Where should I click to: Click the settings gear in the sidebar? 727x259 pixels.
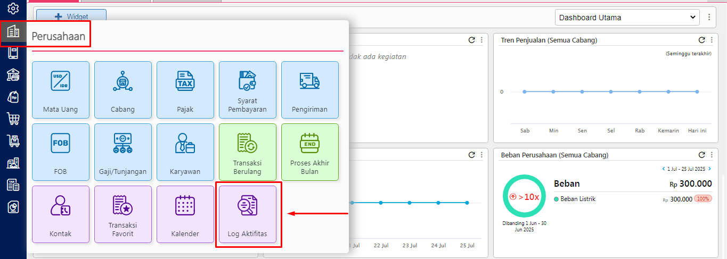click(x=13, y=9)
